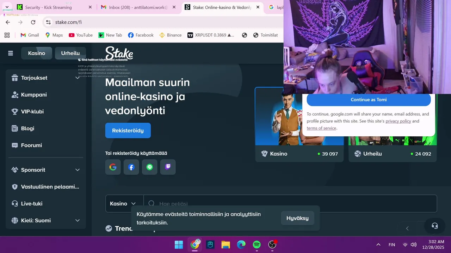Viewport: 451px width, 253px height.
Task: Open the hamburger sidebar menu icon
Action: 11,53
